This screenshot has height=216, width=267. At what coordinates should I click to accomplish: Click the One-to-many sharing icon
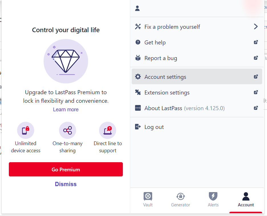[x=68, y=131]
